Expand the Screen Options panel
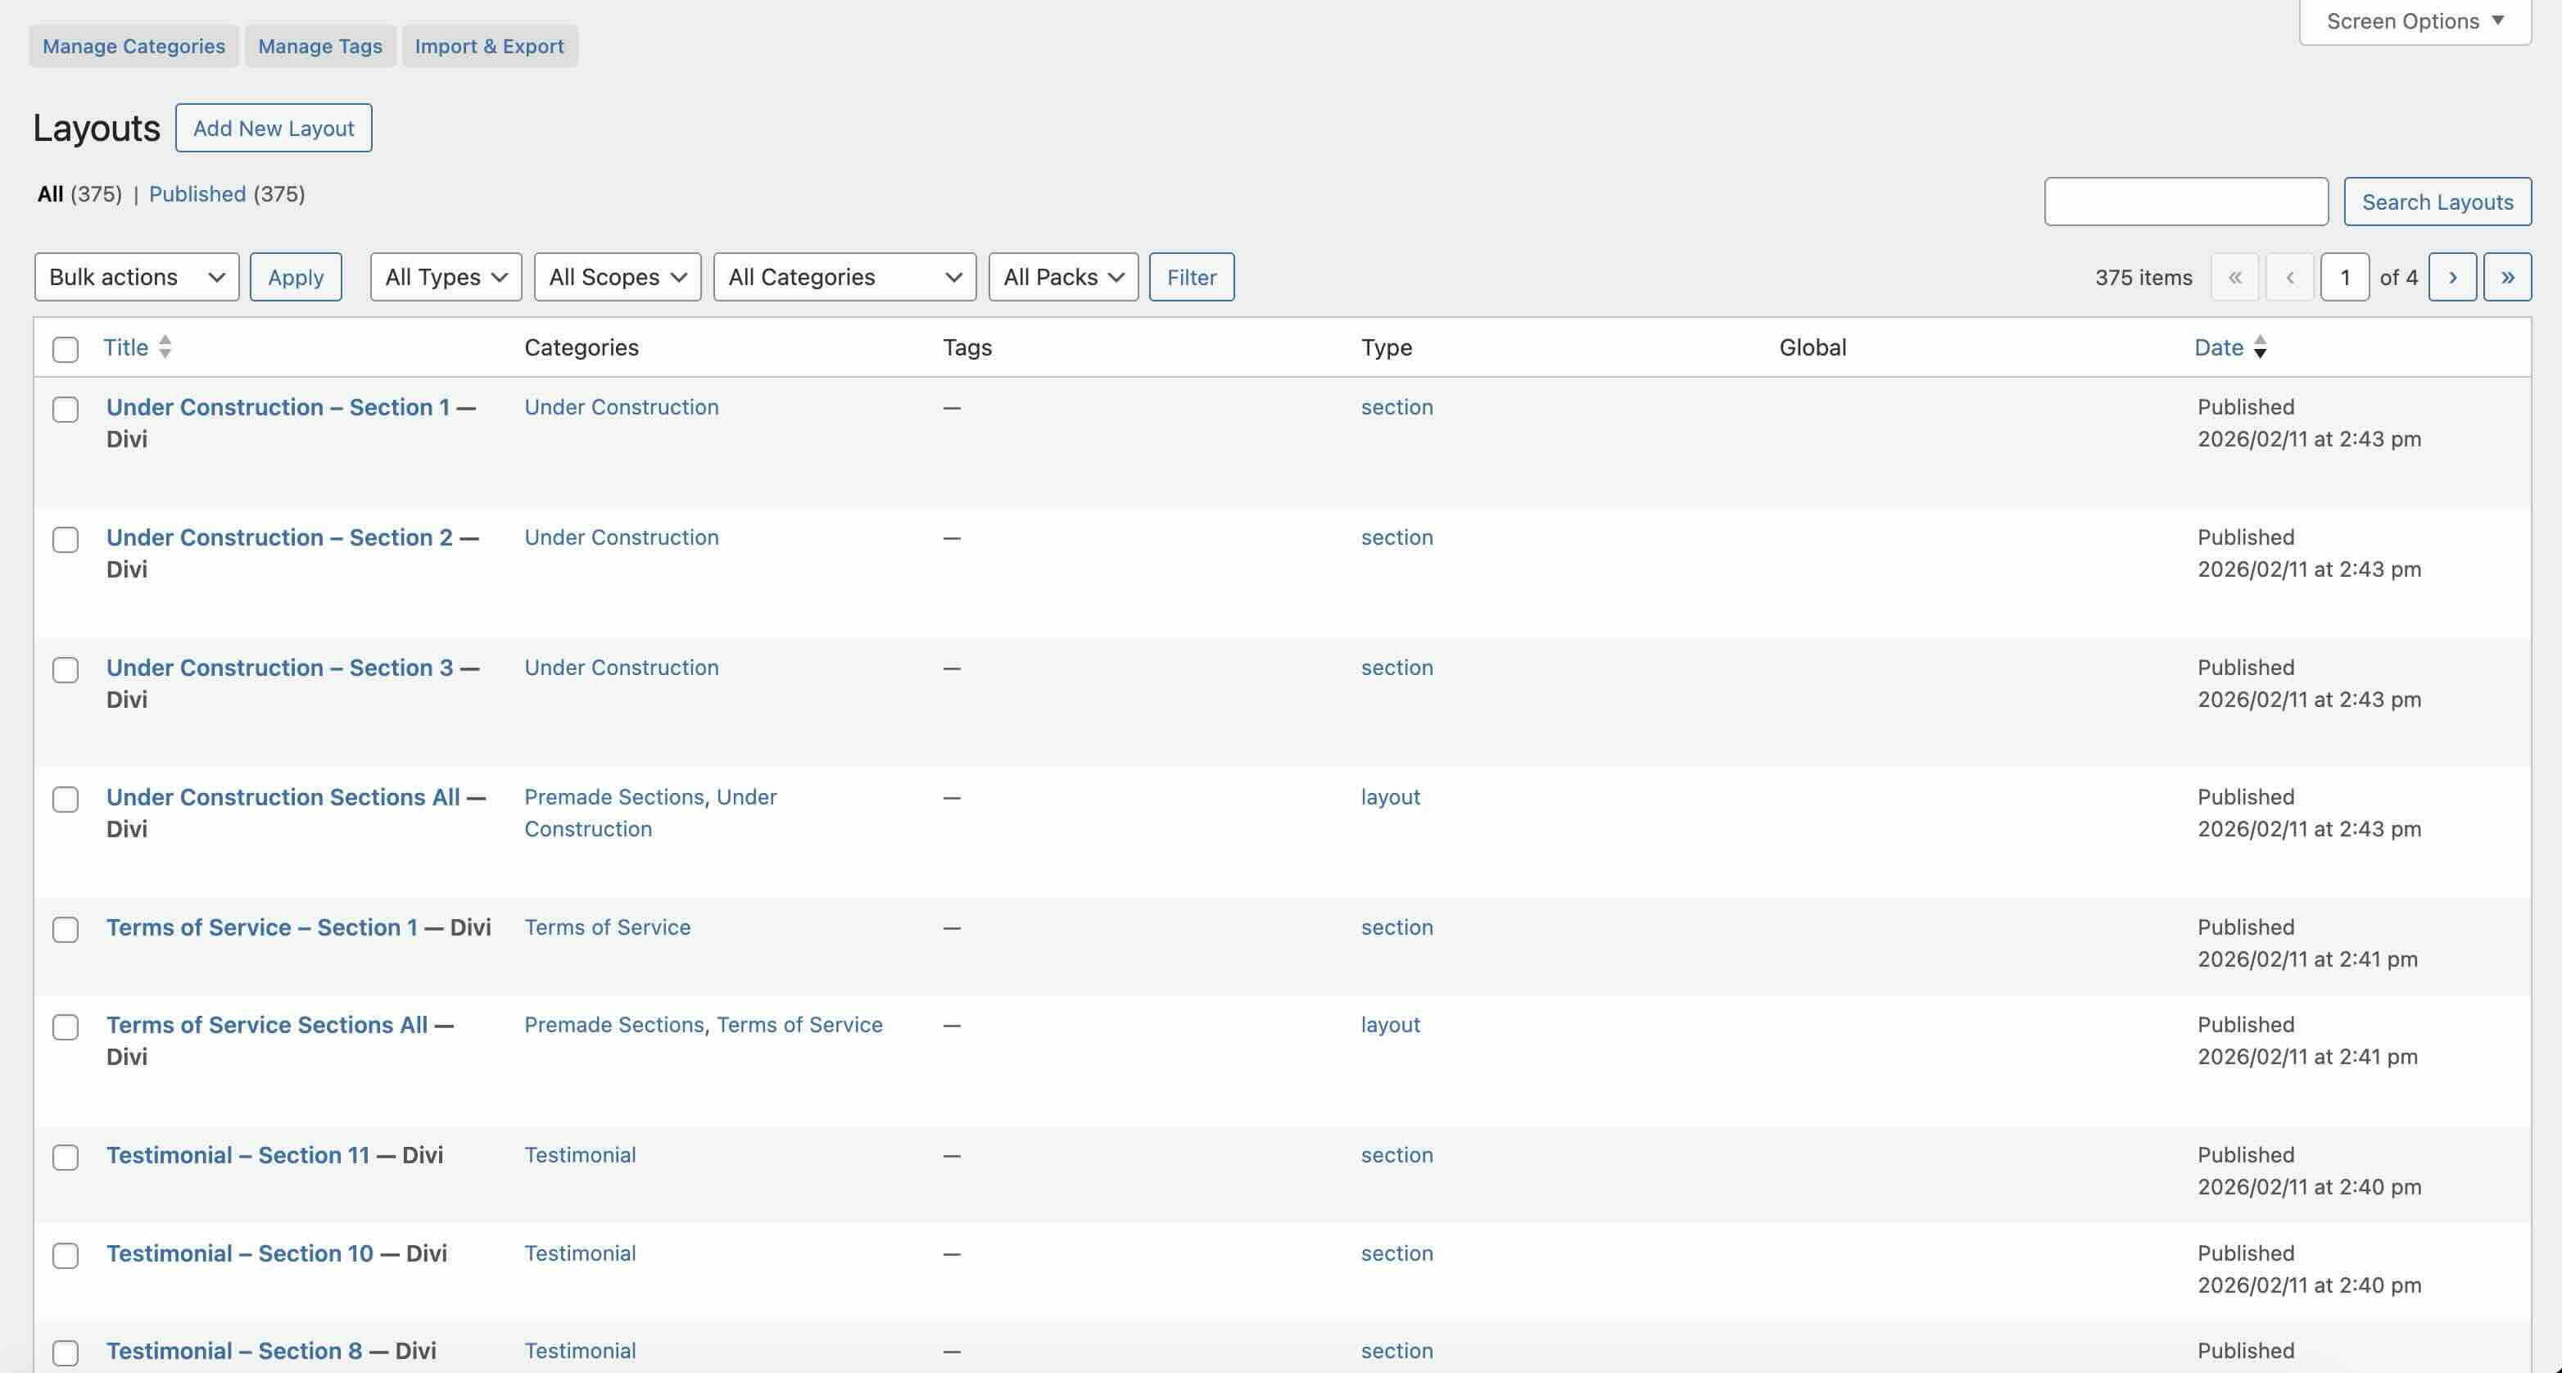This screenshot has width=2562, height=1373. coord(2414,20)
